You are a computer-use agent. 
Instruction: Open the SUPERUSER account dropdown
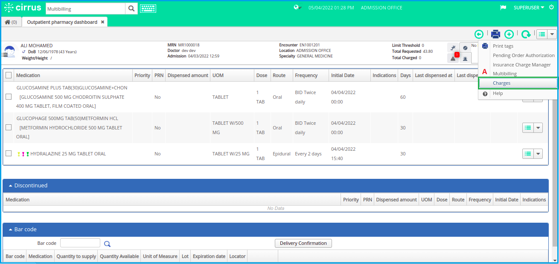529,7
